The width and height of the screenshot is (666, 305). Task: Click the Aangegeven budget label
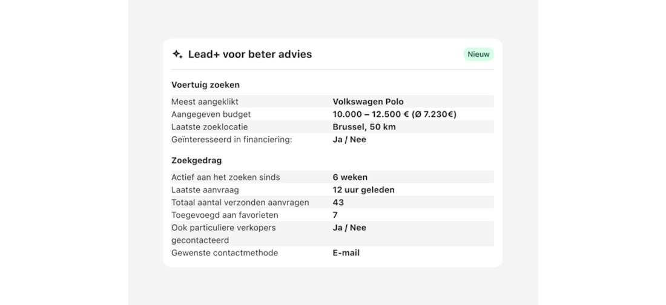point(211,114)
